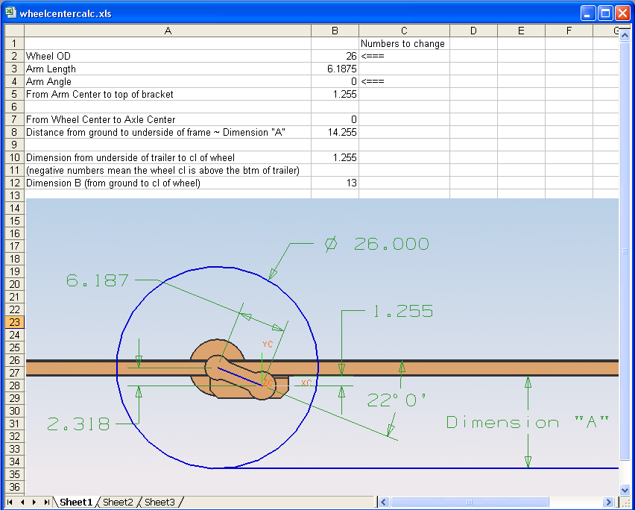Select column D header
The height and width of the screenshot is (510, 635).
click(x=473, y=31)
